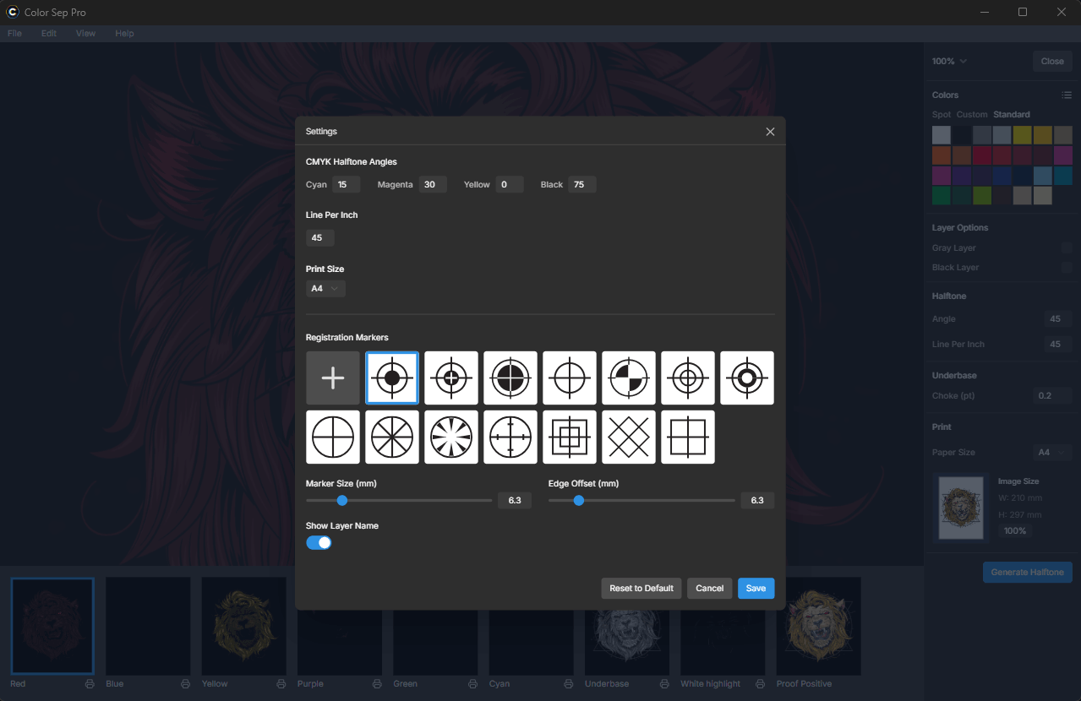Click printer icon beside Yellow layer
The image size is (1081, 701).
(x=281, y=684)
